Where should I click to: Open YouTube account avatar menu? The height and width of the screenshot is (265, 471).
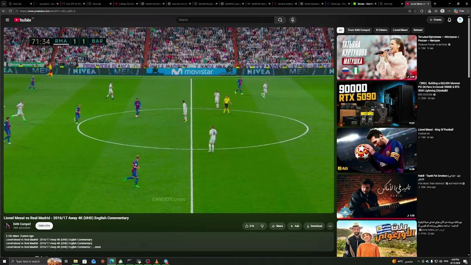[460, 20]
